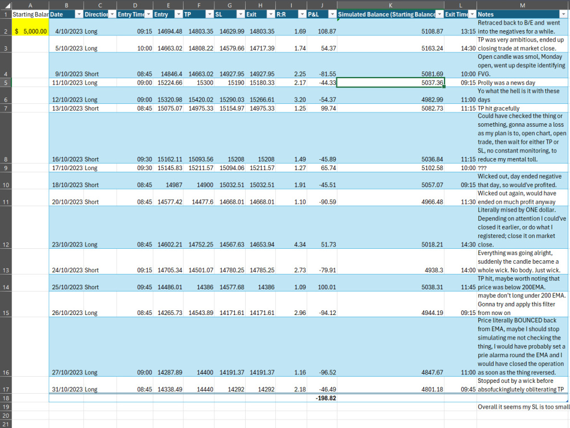
Task: Open the Exit column filter dropdown
Action: point(270,14)
